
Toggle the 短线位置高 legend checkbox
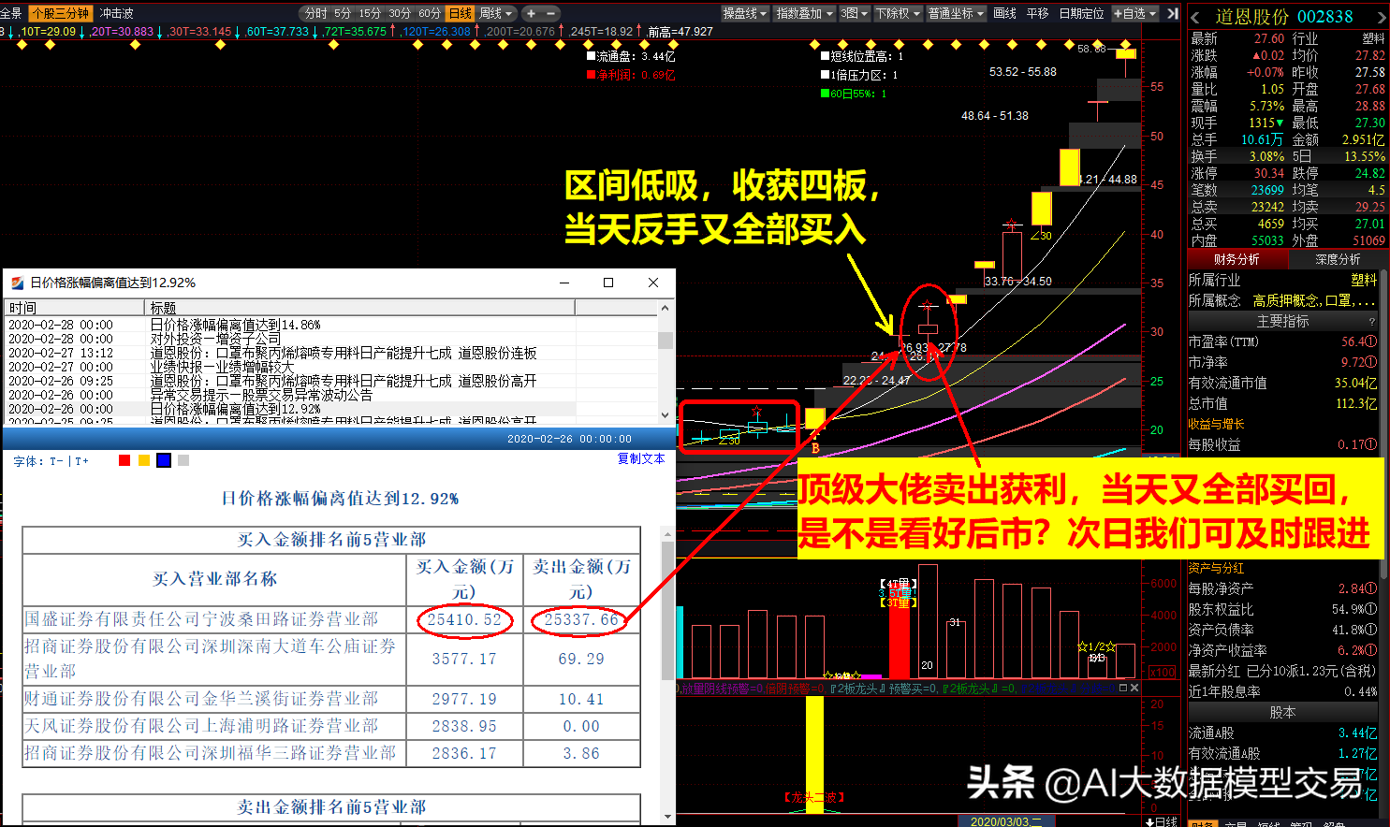tap(825, 56)
